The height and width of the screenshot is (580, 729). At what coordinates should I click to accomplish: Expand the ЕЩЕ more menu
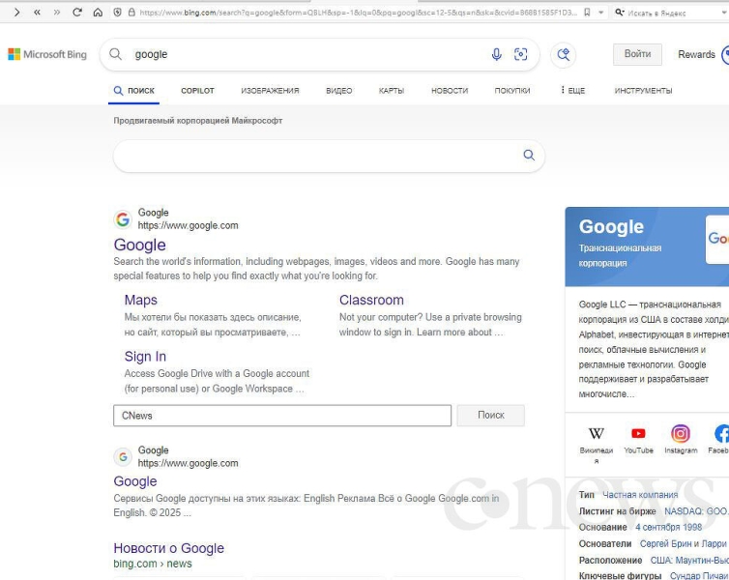pos(572,91)
